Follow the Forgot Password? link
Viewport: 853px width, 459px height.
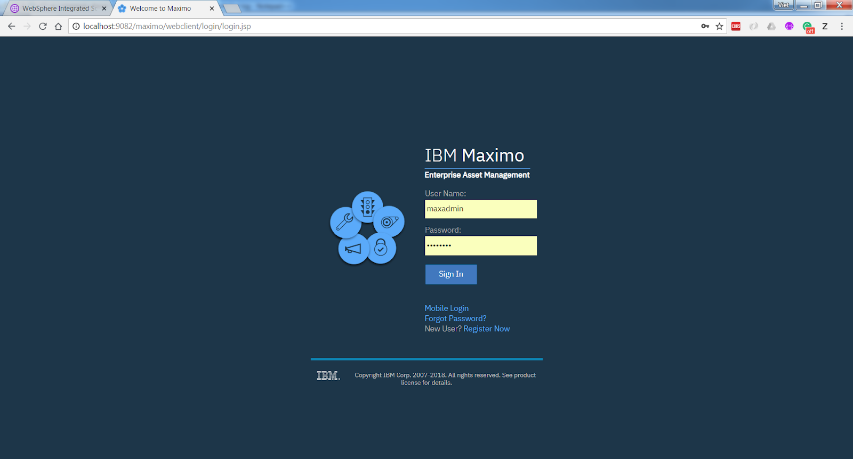pos(455,318)
